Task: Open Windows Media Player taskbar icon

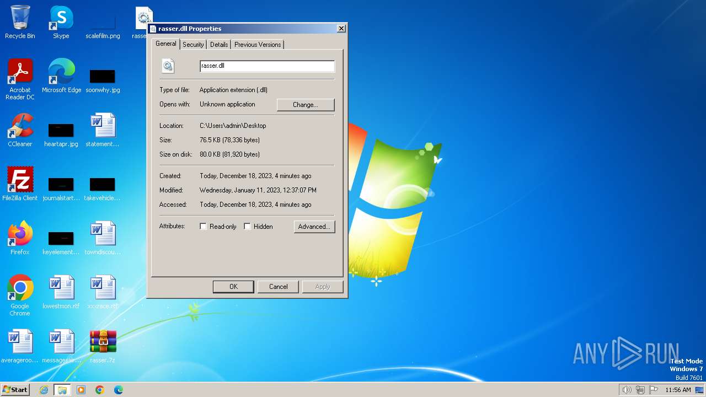Action: pyautogui.click(x=81, y=390)
